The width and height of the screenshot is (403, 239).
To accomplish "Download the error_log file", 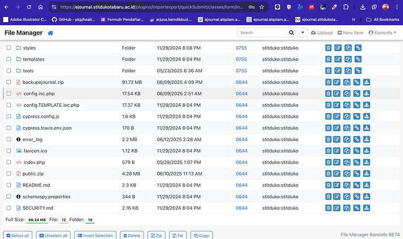I will [x=367, y=139].
